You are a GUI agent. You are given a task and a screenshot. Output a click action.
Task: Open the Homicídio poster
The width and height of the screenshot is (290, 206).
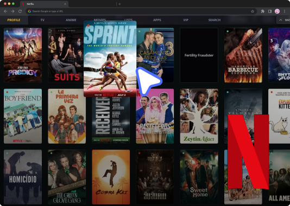(x=23, y=177)
